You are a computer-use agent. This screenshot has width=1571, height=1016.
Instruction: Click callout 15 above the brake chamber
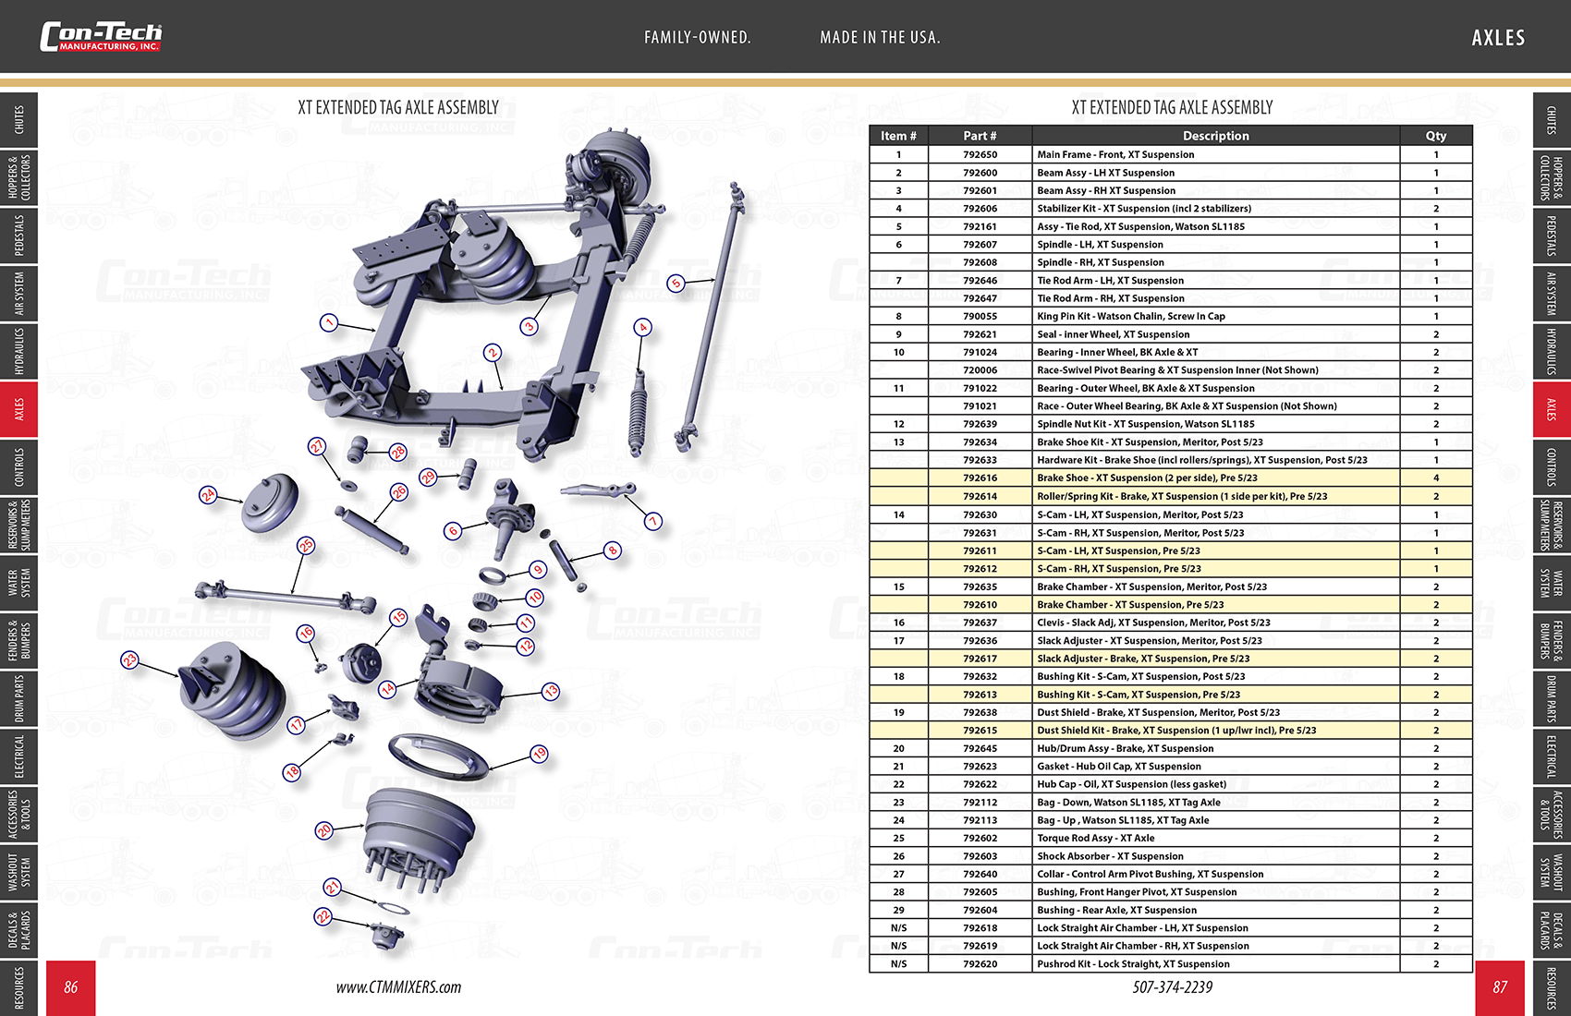[398, 617]
